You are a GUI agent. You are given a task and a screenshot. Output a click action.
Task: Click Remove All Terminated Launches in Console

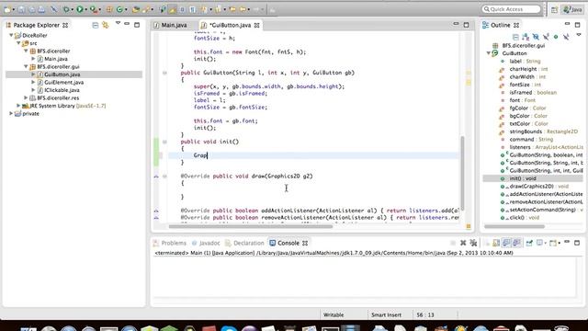(473, 243)
